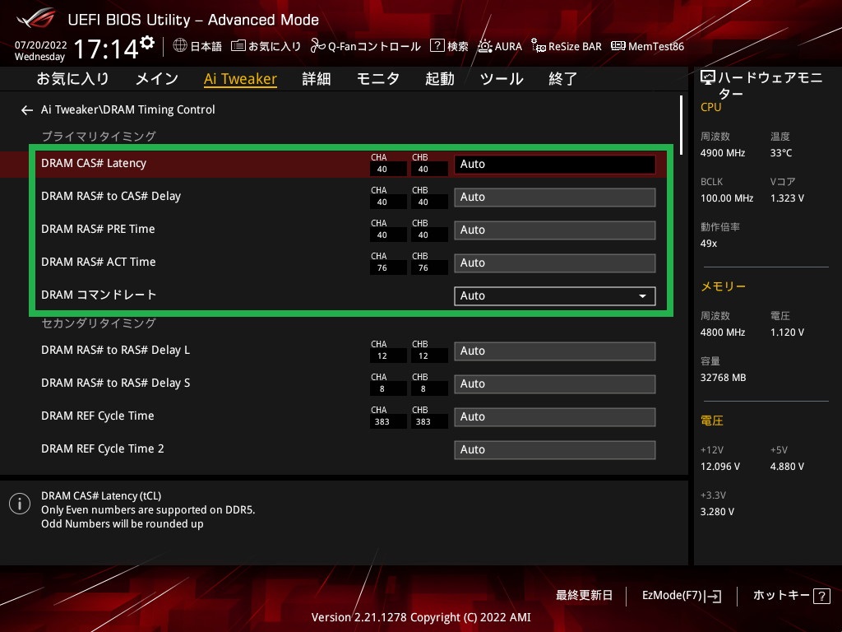Screen dimensions: 842x632
Task: Click DRAM REF Cycle Time 2 Auto field
Action: [555, 450]
